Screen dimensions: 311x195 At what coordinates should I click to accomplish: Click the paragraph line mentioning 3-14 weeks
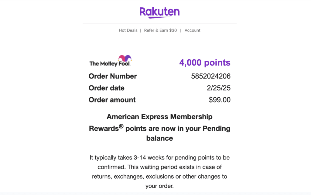pos(159,158)
